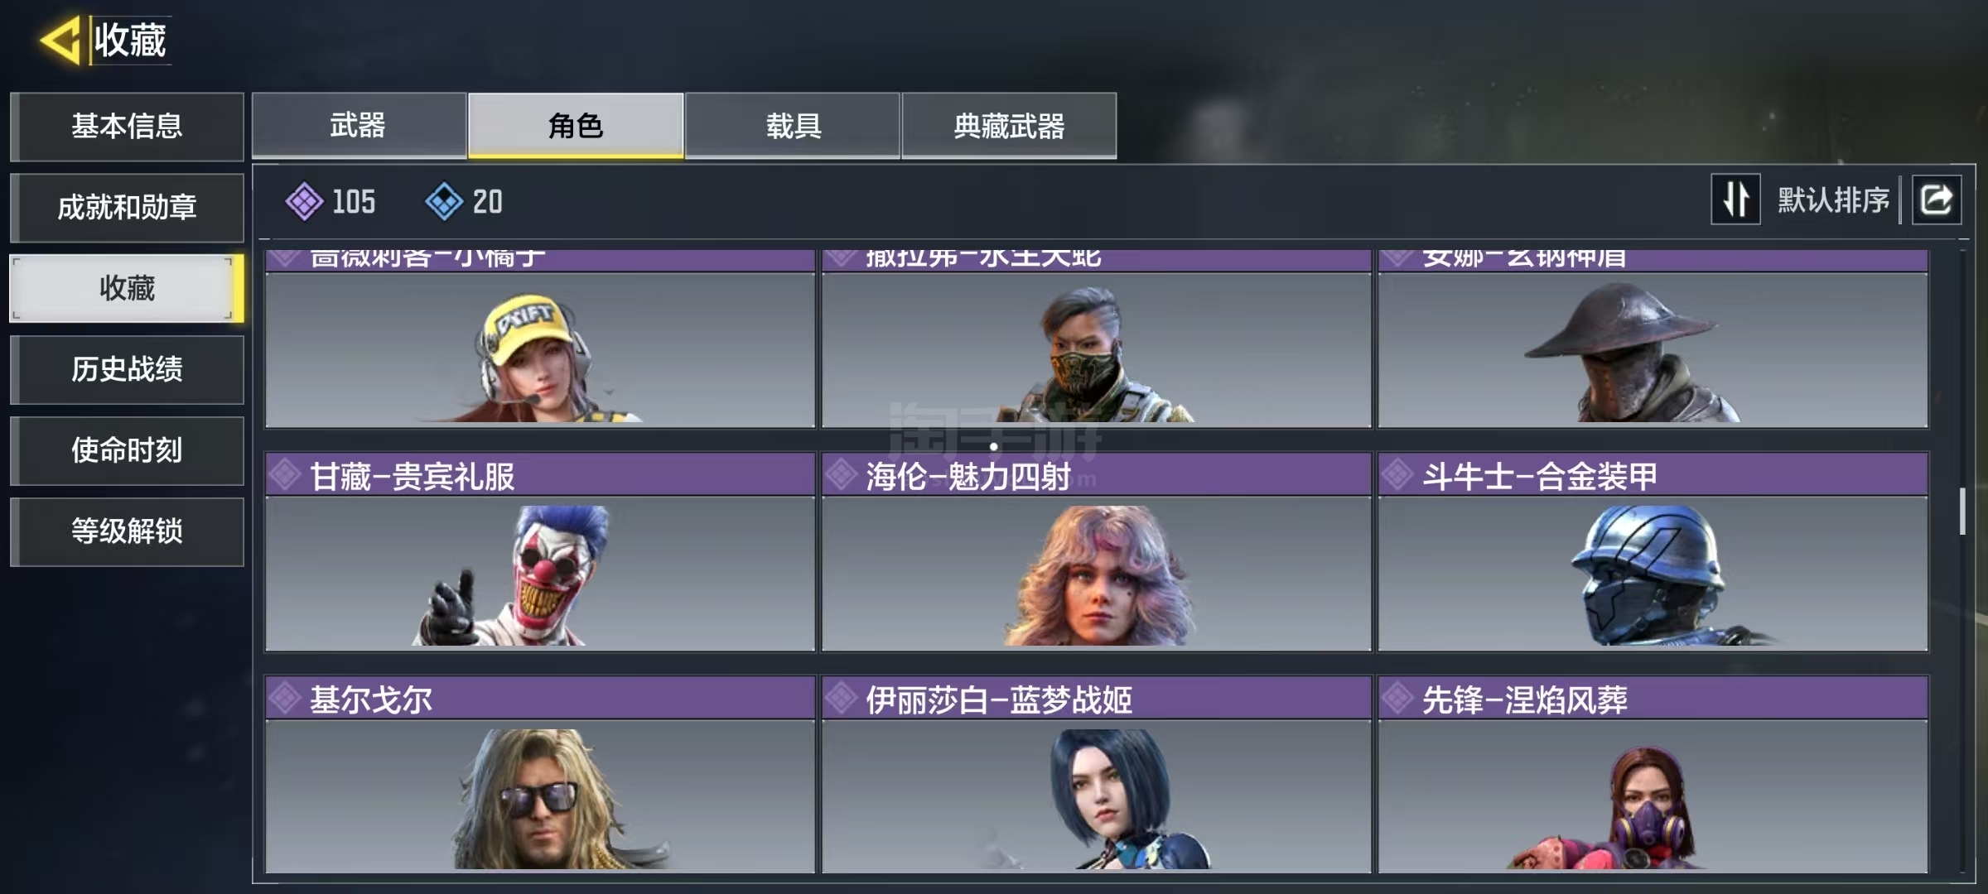Click the sort order arrows icon
This screenshot has width=1988, height=894.
[1735, 199]
